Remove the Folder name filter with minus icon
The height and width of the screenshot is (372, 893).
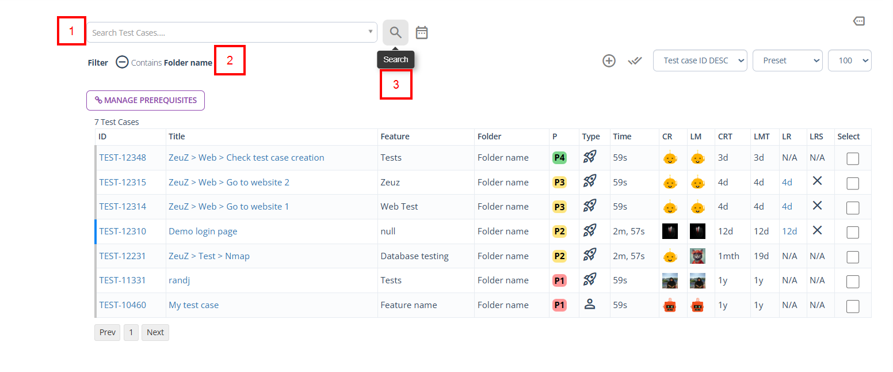point(122,62)
